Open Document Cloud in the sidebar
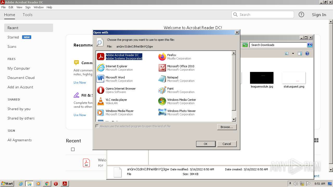333x187 pixels. (21, 78)
